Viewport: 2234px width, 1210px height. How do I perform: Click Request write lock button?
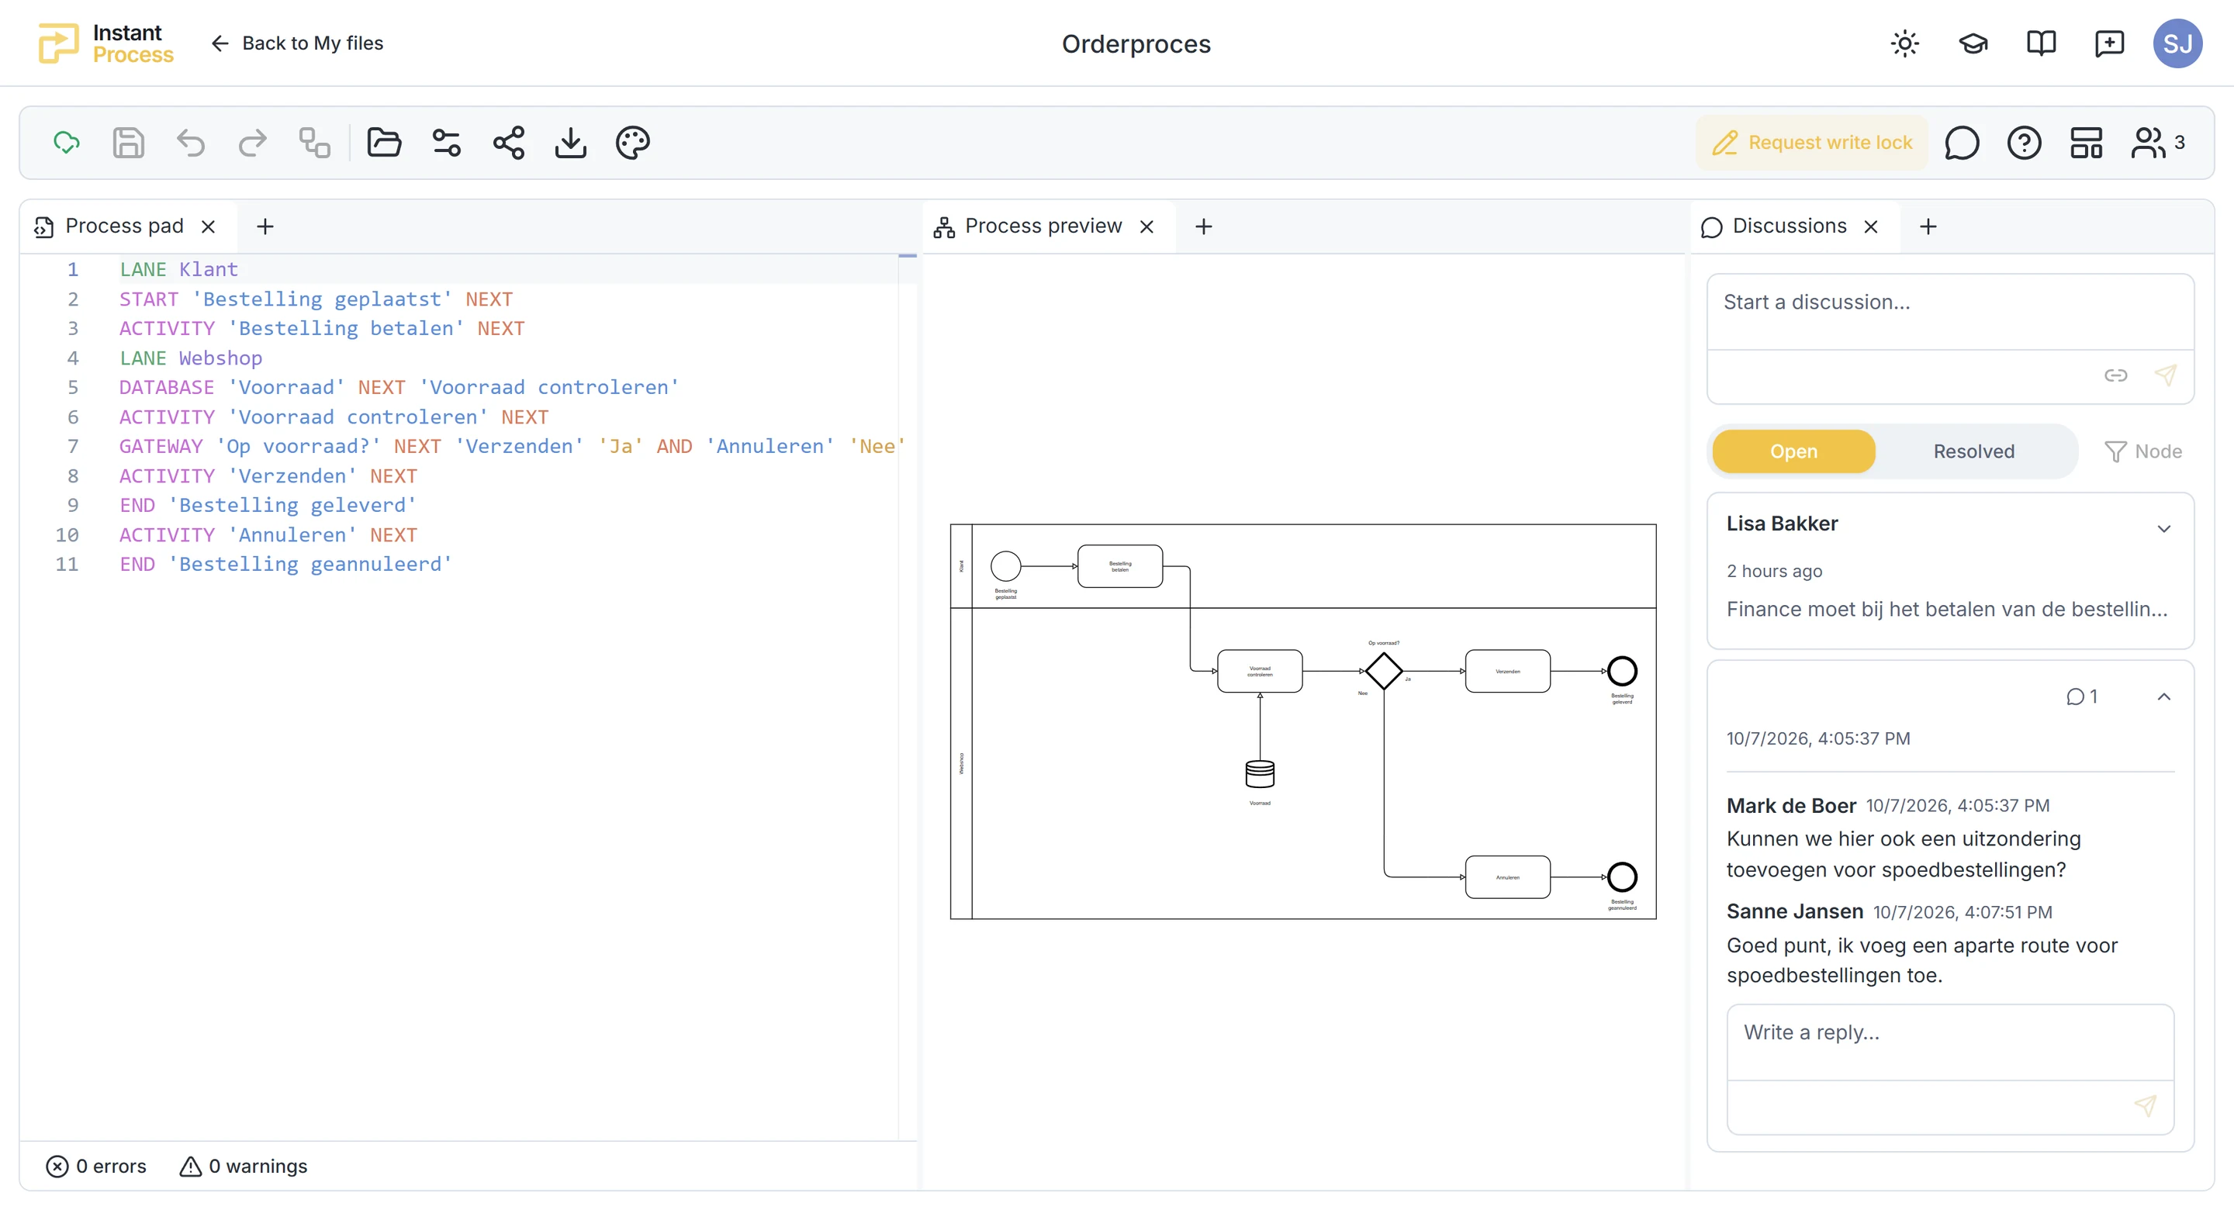[1812, 142]
